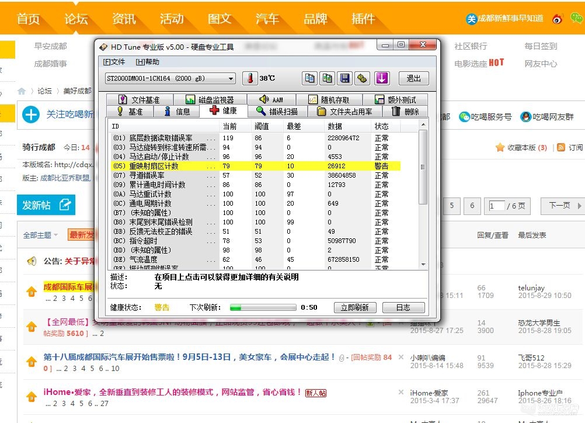
Task: Click the health table scrollbar thumb
Action: [423, 167]
